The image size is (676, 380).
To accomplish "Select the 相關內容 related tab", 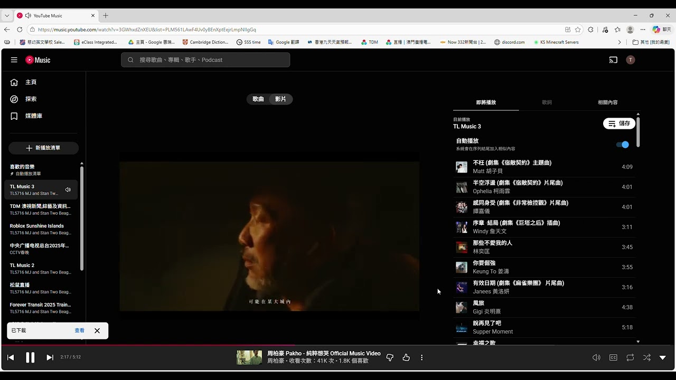I will tap(607, 102).
